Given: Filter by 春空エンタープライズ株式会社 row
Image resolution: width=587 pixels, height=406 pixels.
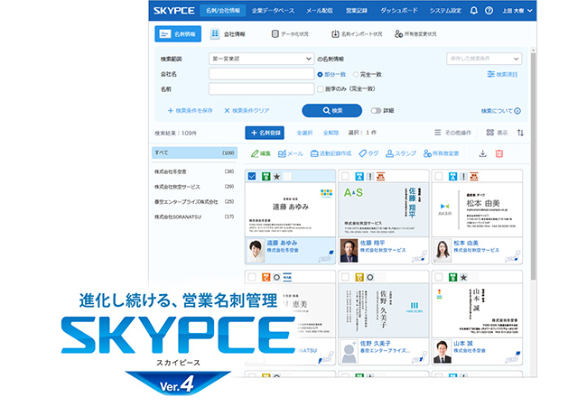Looking at the screenshot, I should click(x=194, y=201).
